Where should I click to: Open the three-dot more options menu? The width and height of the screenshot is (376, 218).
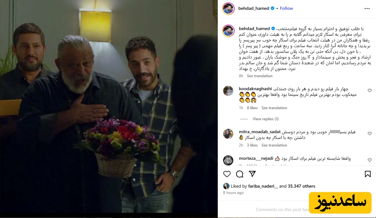click(x=367, y=9)
